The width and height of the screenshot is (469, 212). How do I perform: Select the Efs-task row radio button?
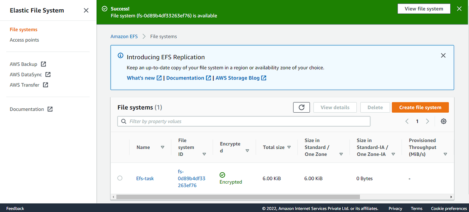pos(120,178)
